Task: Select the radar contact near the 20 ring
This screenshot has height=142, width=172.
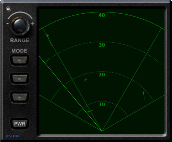Action: tap(86, 80)
